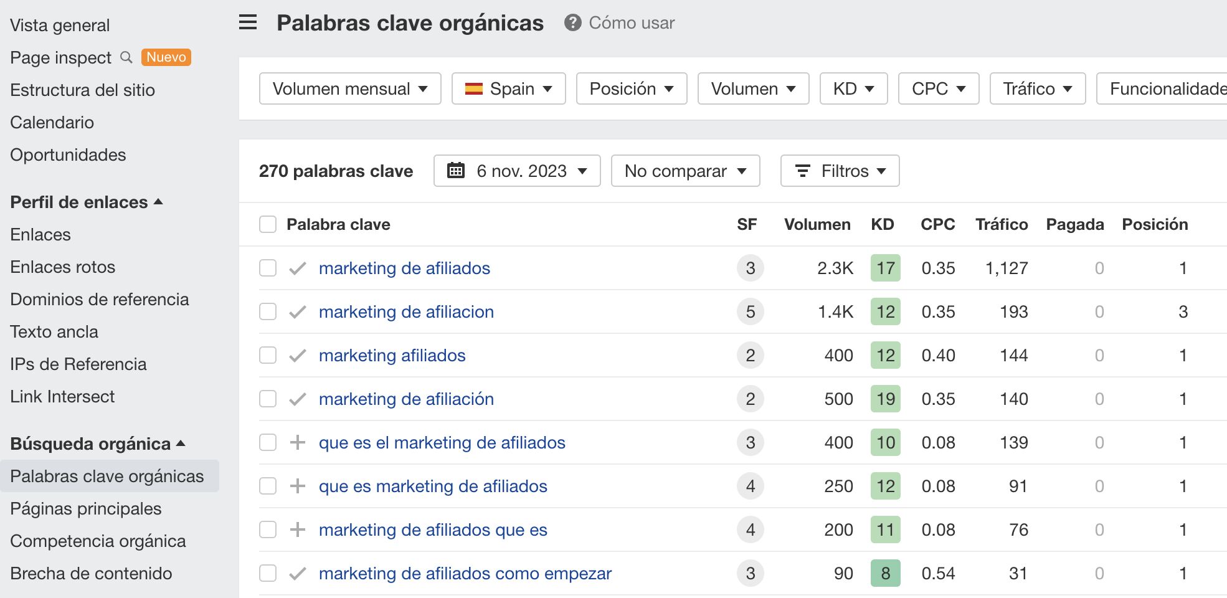The width and height of the screenshot is (1227, 598).
Task: Select Páginas principales in the sidebar
Action: 85,508
